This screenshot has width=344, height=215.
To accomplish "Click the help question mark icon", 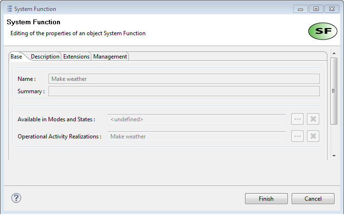I will [17, 198].
